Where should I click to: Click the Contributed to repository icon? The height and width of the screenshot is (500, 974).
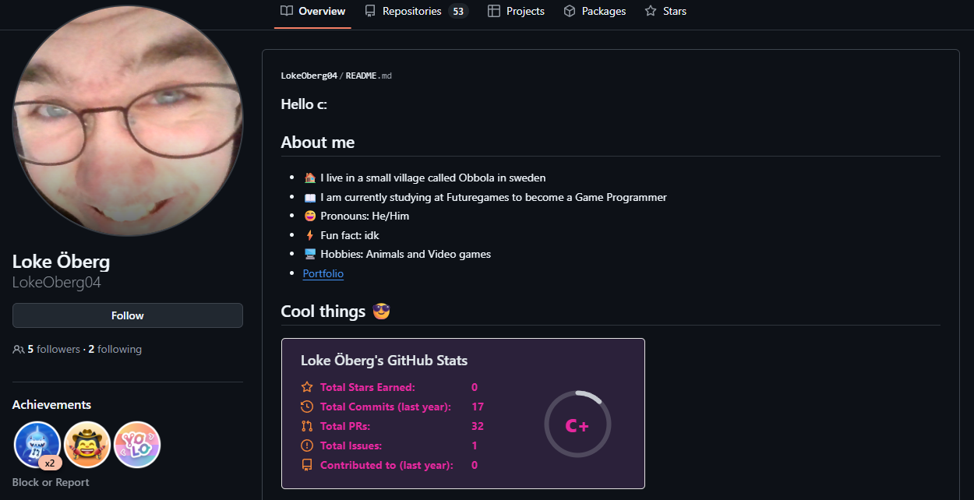tap(307, 465)
